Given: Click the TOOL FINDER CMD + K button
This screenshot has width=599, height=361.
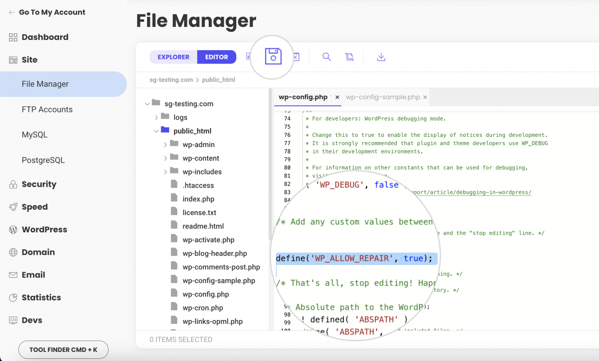Looking at the screenshot, I should [x=63, y=350].
